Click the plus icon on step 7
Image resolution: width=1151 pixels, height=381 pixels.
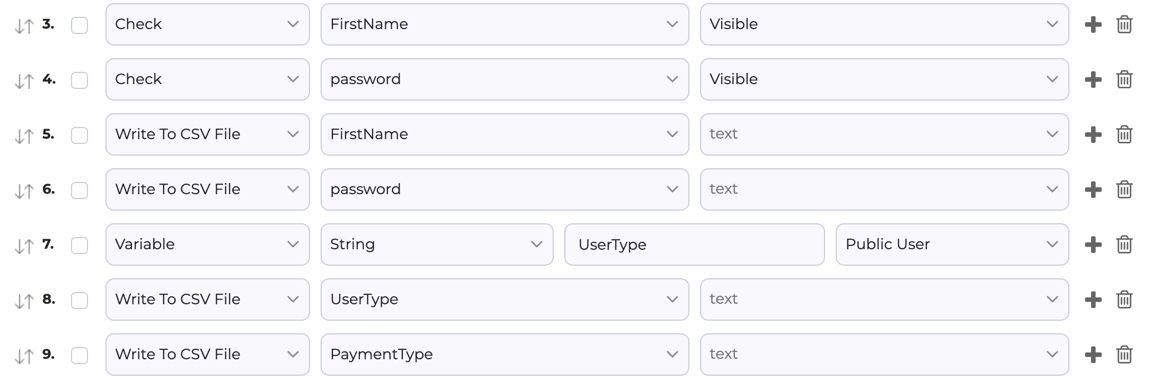pos(1093,244)
